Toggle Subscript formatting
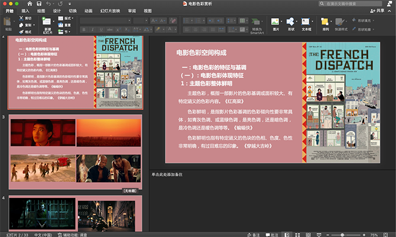Screen dimensions: 396x237 (x=127, y=30)
